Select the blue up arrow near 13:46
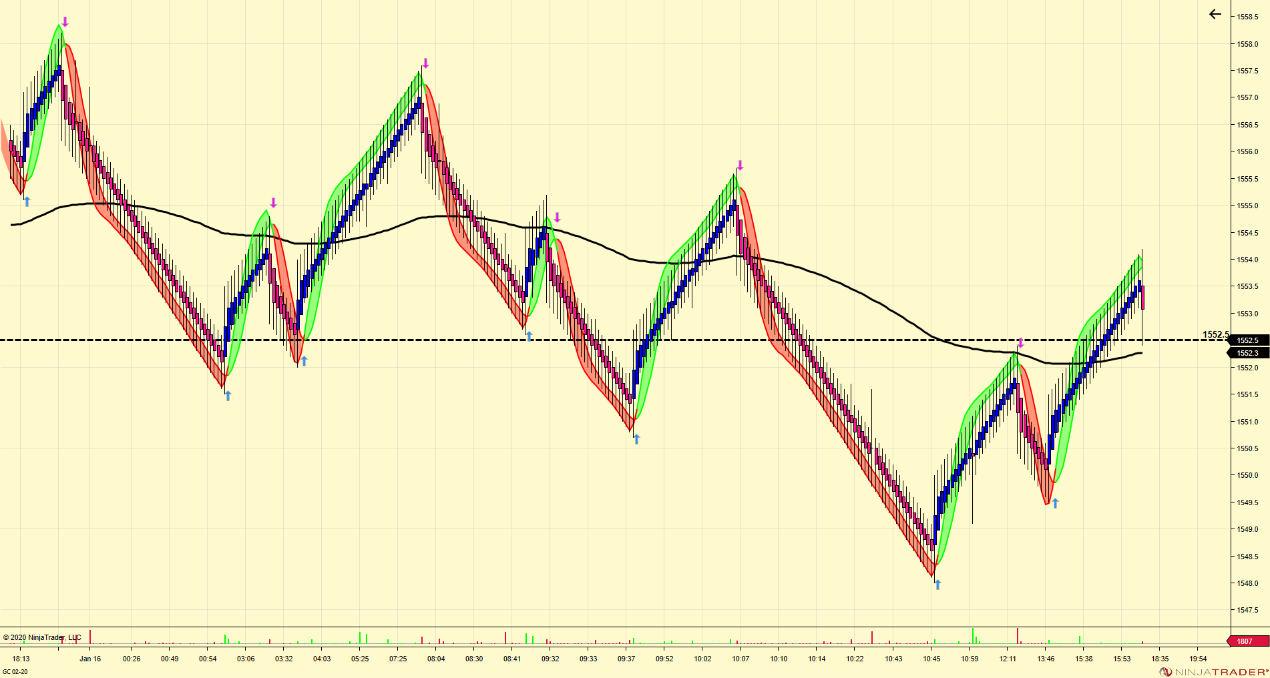Screen dimensions: 1270x678 (1055, 503)
